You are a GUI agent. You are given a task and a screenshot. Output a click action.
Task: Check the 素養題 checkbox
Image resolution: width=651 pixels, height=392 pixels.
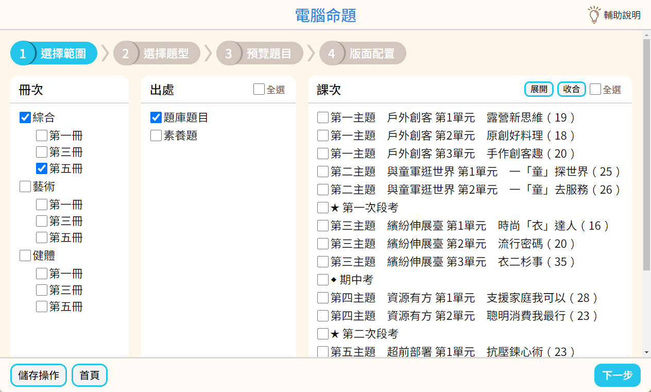(x=156, y=135)
